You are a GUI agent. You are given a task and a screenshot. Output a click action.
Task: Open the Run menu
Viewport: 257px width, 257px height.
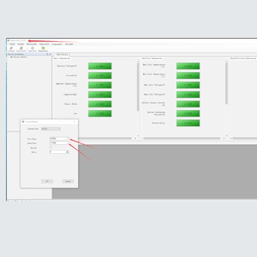pyautogui.click(x=21, y=44)
